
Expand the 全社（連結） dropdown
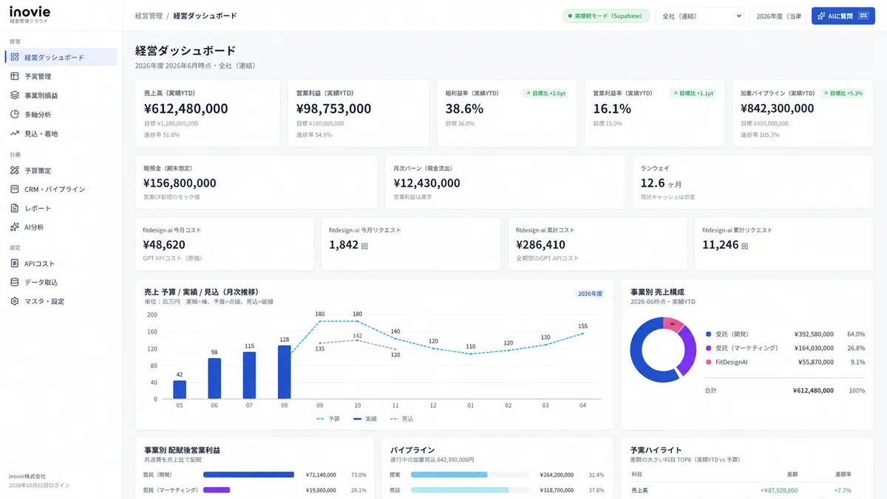coord(699,16)
